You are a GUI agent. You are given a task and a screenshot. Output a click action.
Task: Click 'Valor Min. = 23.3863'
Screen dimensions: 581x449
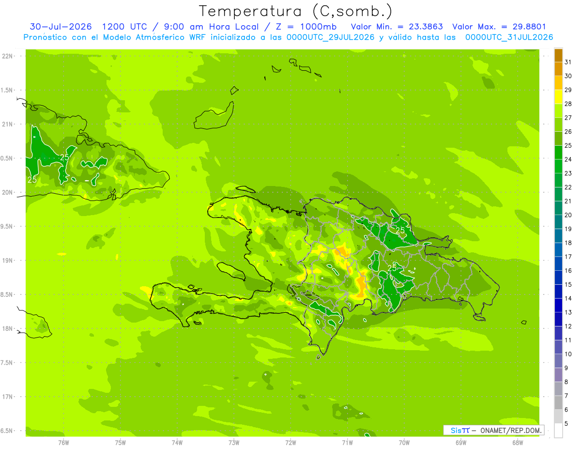coord(397,27)
